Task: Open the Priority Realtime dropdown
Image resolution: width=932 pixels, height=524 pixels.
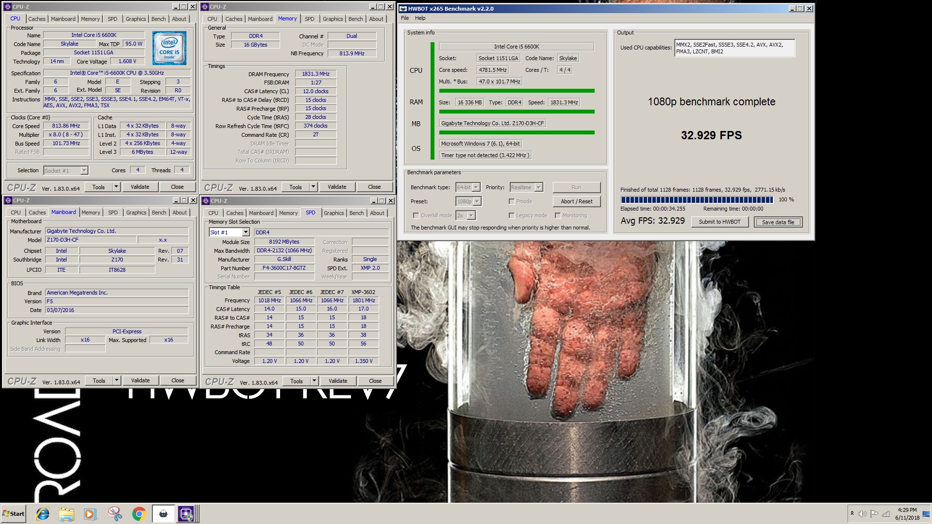Action: tap(526, 187)
